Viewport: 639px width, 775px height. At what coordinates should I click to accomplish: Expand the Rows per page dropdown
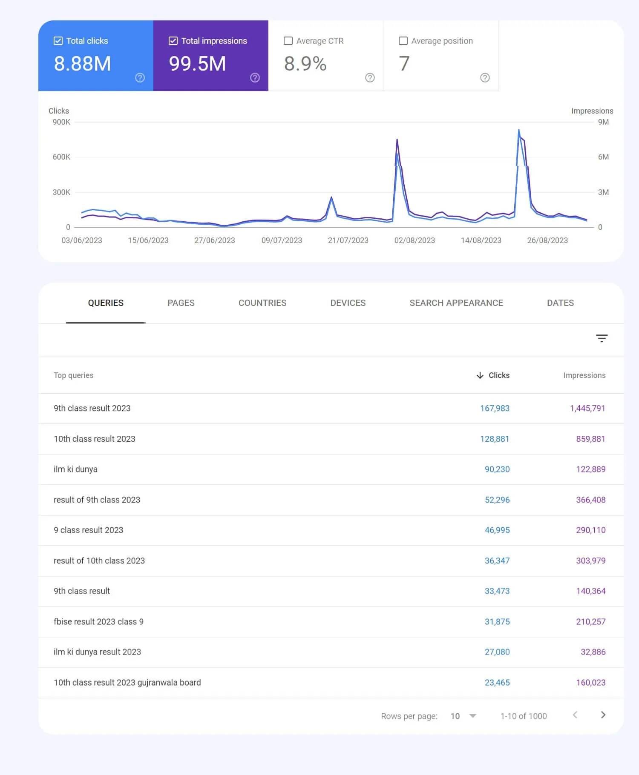[x=463, y=716]
